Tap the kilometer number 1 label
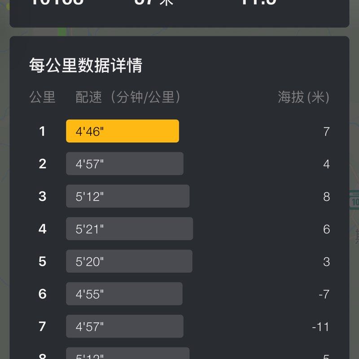 (x=42, y=131)
